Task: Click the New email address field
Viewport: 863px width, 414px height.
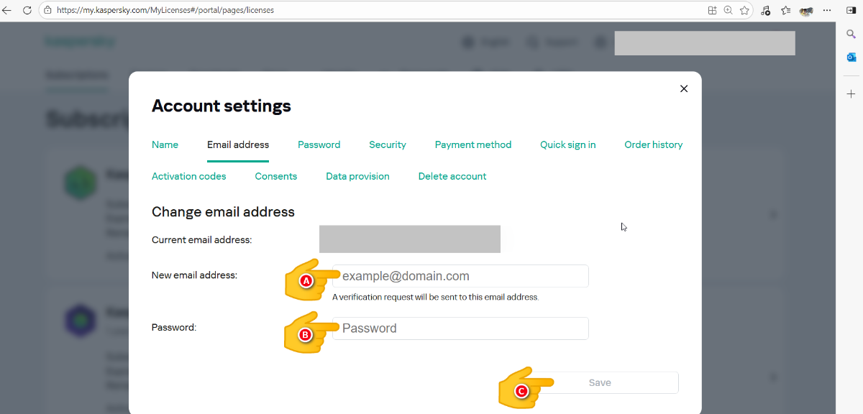Action: coord(460,276)
